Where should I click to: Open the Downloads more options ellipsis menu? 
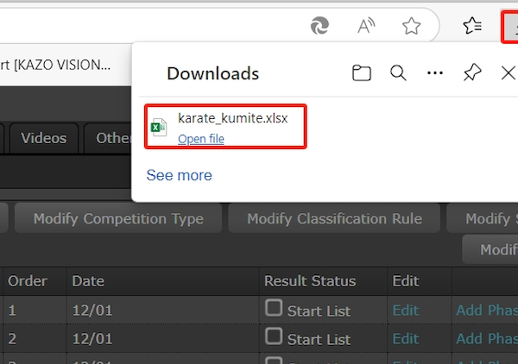click(x=435, y=73)
